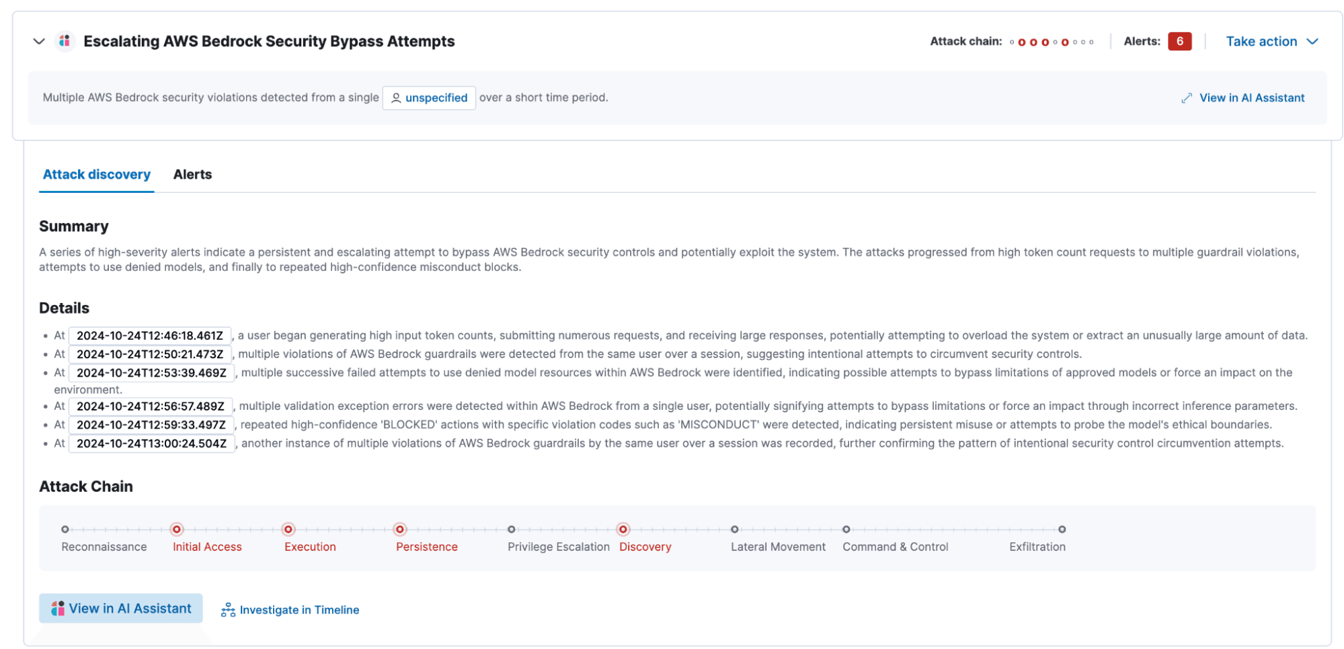Viewport: 1344px width, 649px height.
Task: Click the red Alerts count badge
Action: (x=1179, y=42)
